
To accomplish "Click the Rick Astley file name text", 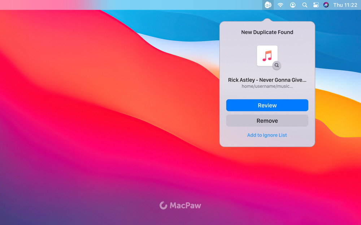I will point(267,80).
